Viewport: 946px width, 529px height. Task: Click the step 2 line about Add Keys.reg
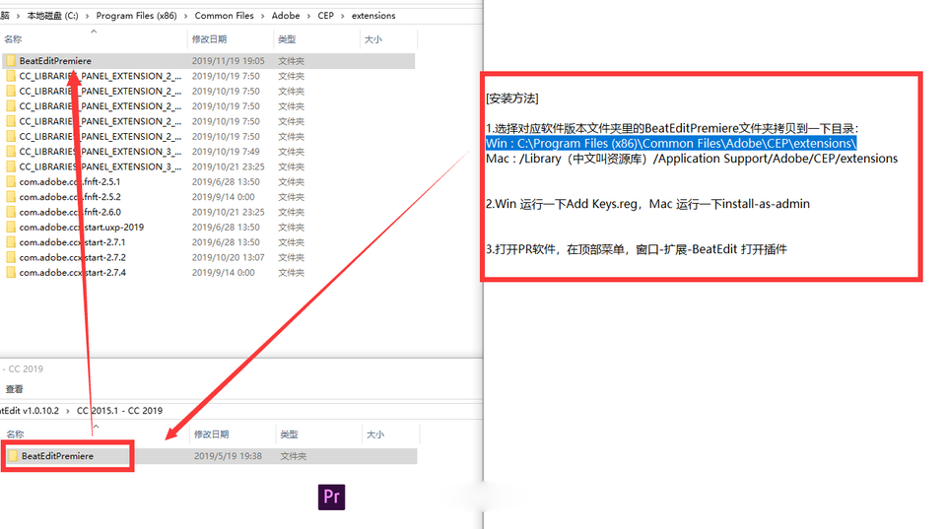648,204
